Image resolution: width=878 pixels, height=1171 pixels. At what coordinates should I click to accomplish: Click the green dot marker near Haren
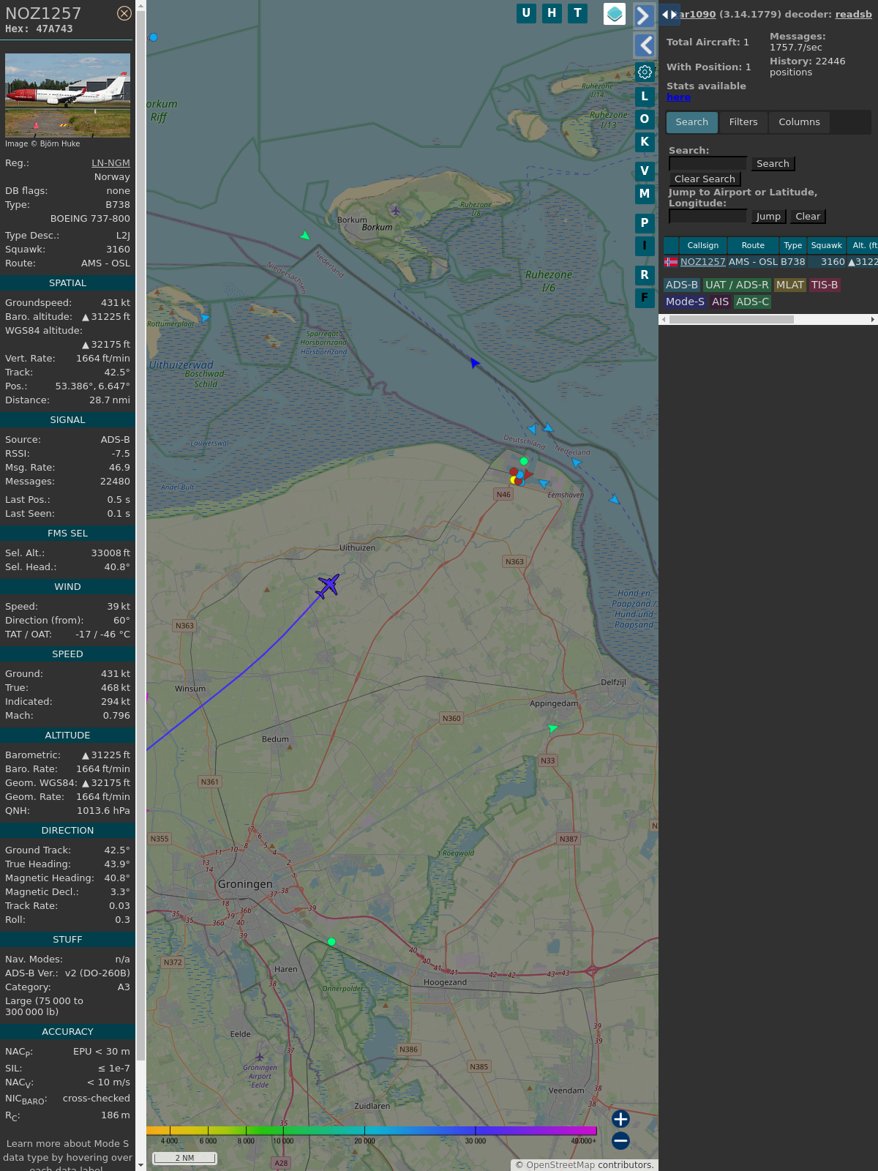(331, 942)
